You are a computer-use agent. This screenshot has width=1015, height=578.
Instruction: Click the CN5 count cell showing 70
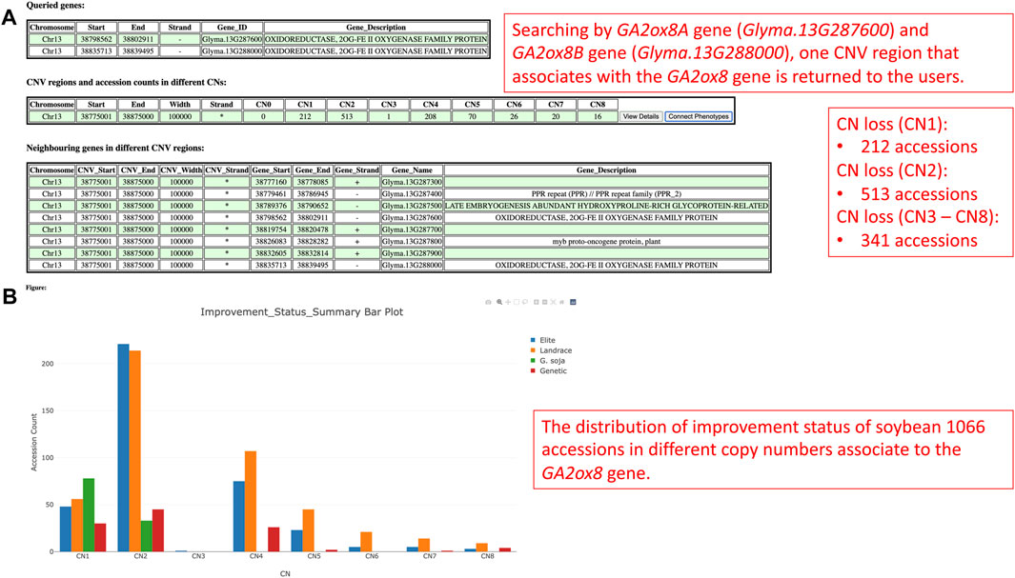coord(472,117)
